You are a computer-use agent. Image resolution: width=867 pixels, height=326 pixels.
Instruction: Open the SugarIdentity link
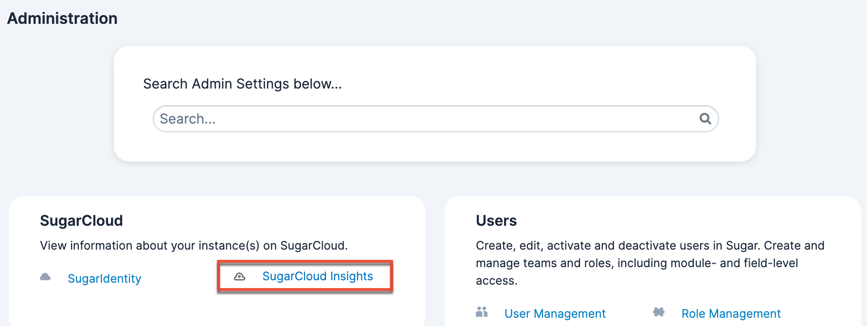105,278
